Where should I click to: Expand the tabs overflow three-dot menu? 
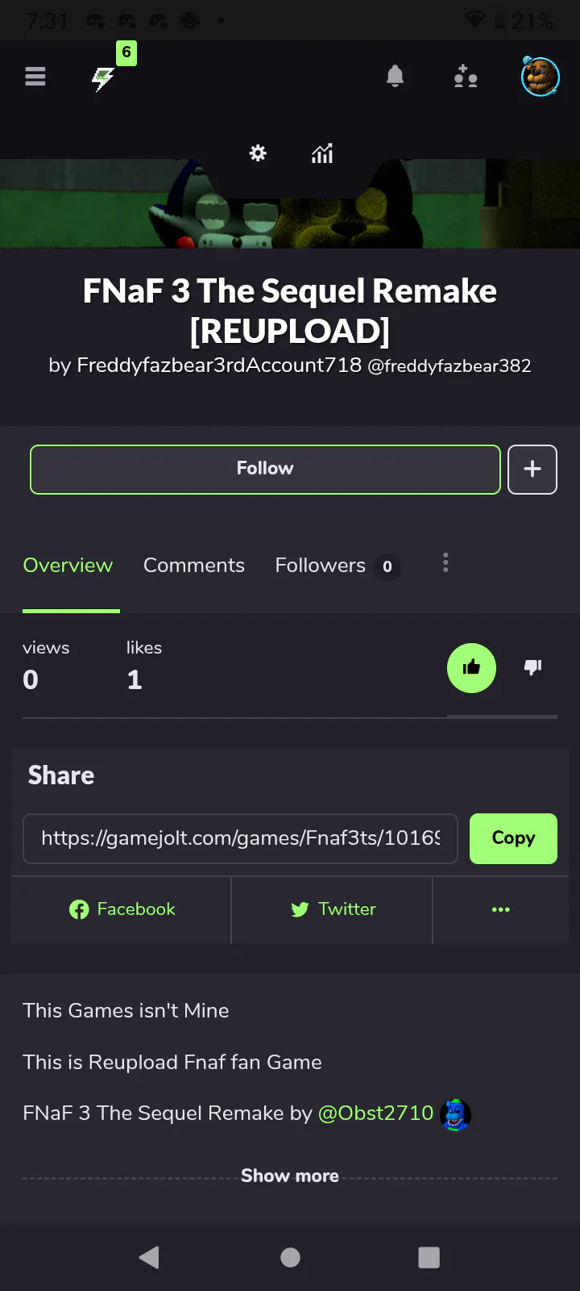445,563
